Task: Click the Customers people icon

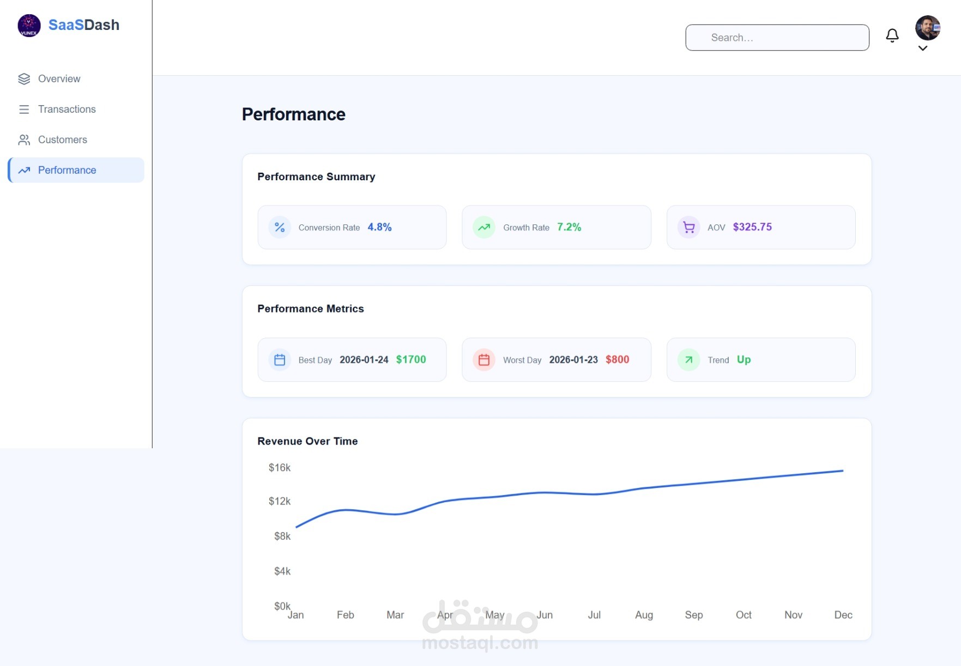Action: [24, 140]
